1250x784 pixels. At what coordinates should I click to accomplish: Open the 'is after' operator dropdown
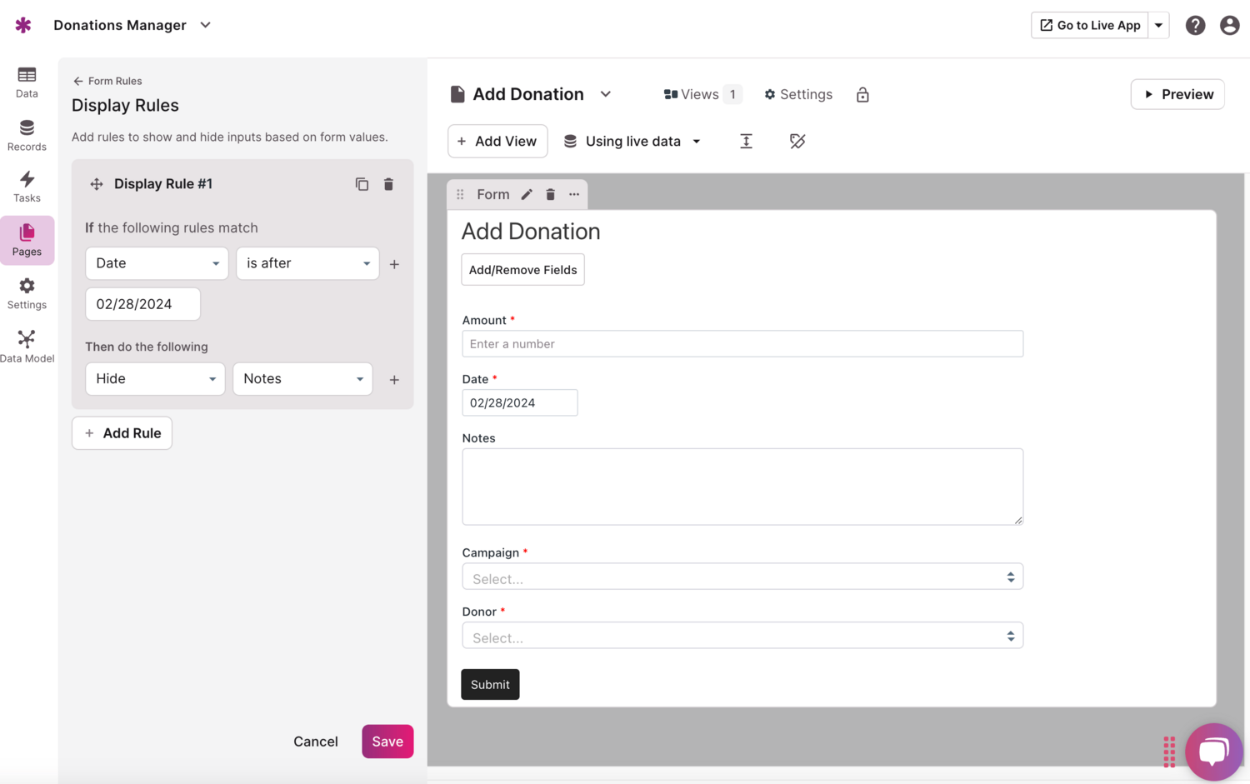tap(307, 263)
